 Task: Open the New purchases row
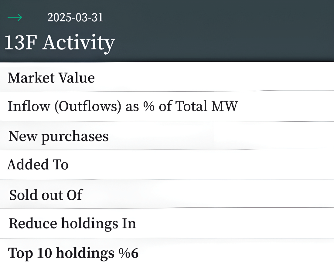pos(167,136)
